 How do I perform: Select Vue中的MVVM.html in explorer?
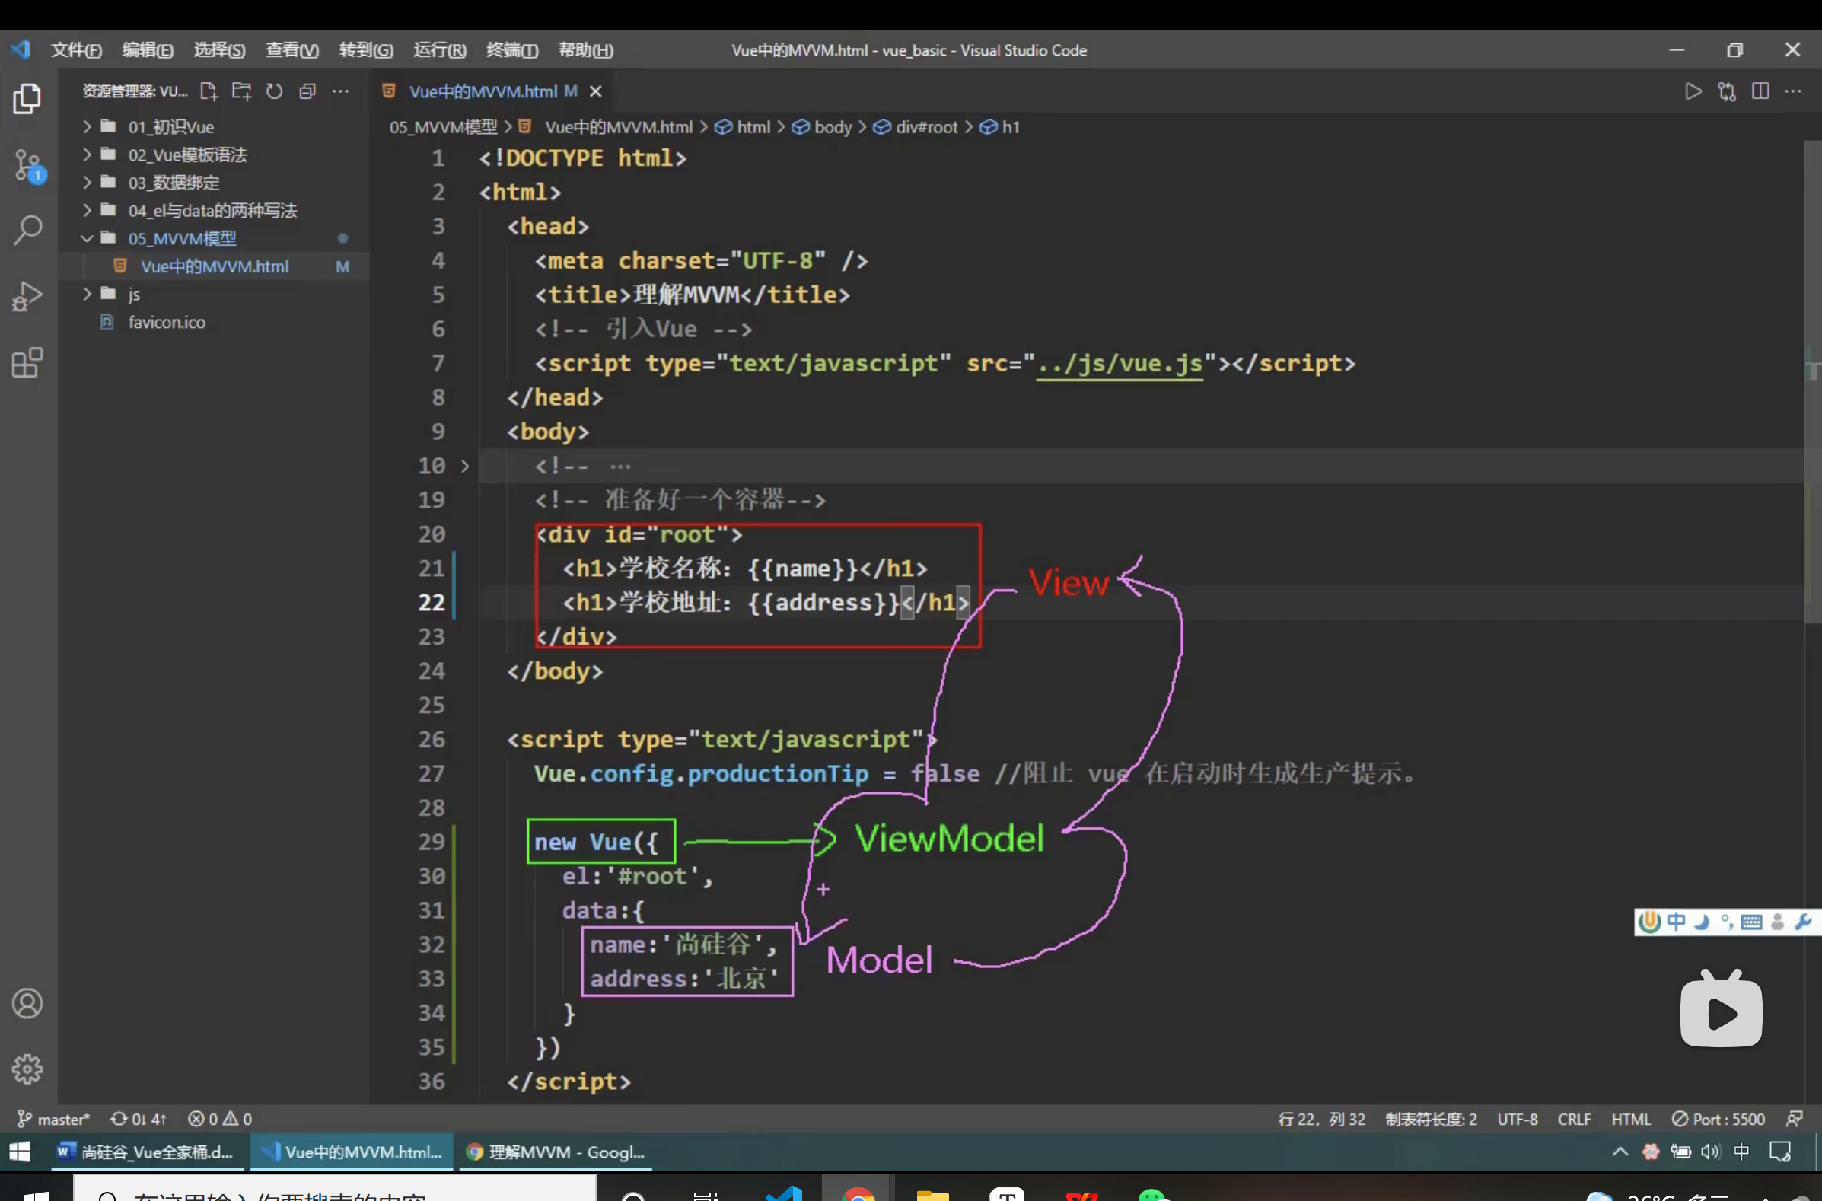(214, 266)
